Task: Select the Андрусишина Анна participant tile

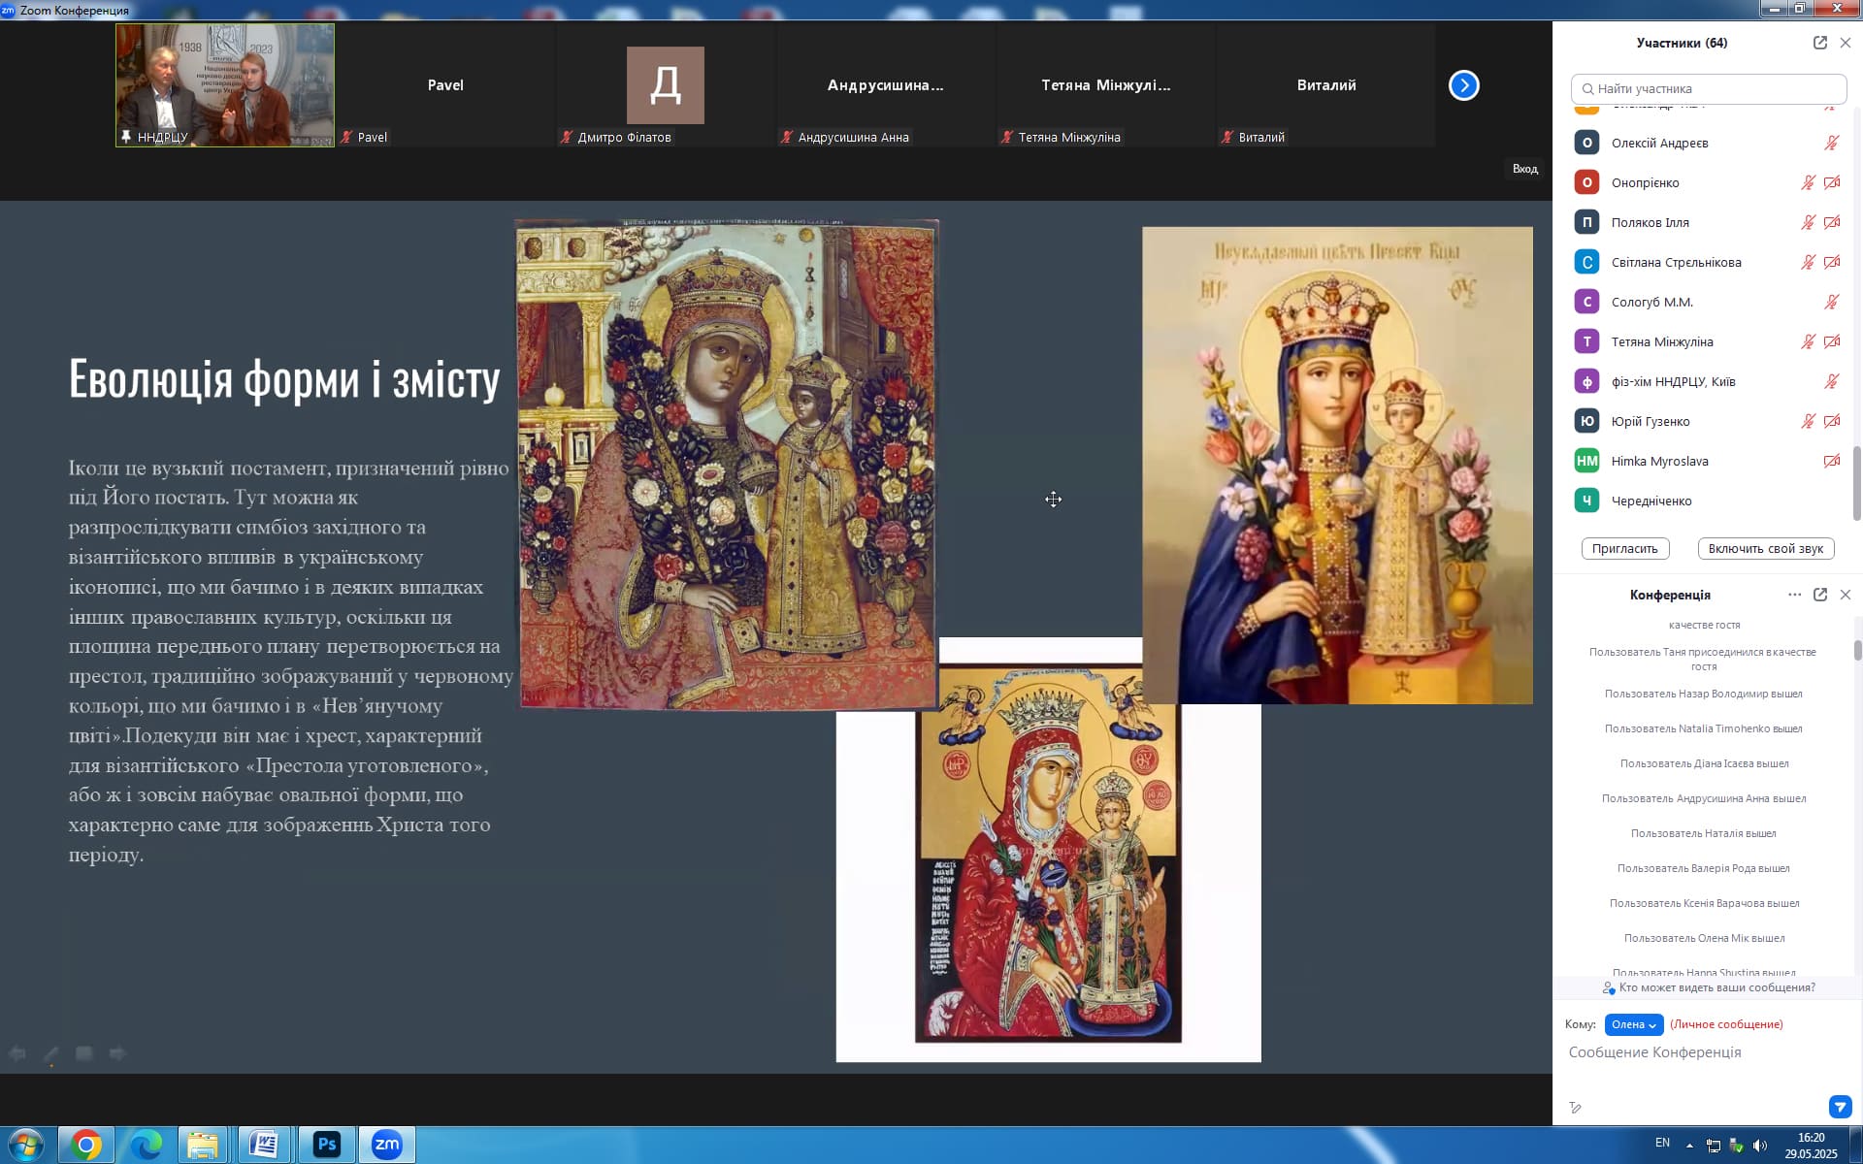Action: tap(886, 85)
